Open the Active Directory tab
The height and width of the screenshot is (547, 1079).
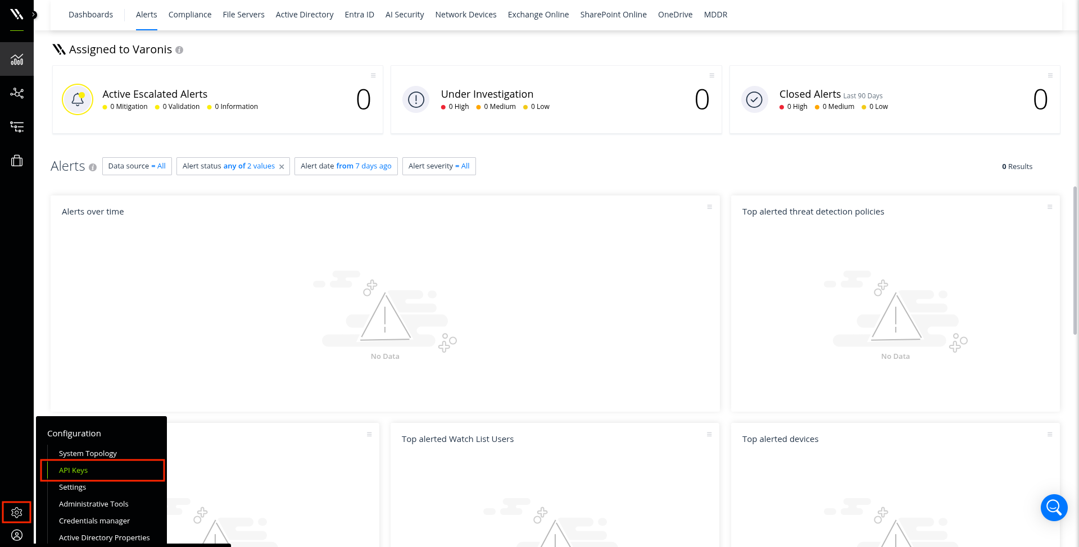[305, 15]
